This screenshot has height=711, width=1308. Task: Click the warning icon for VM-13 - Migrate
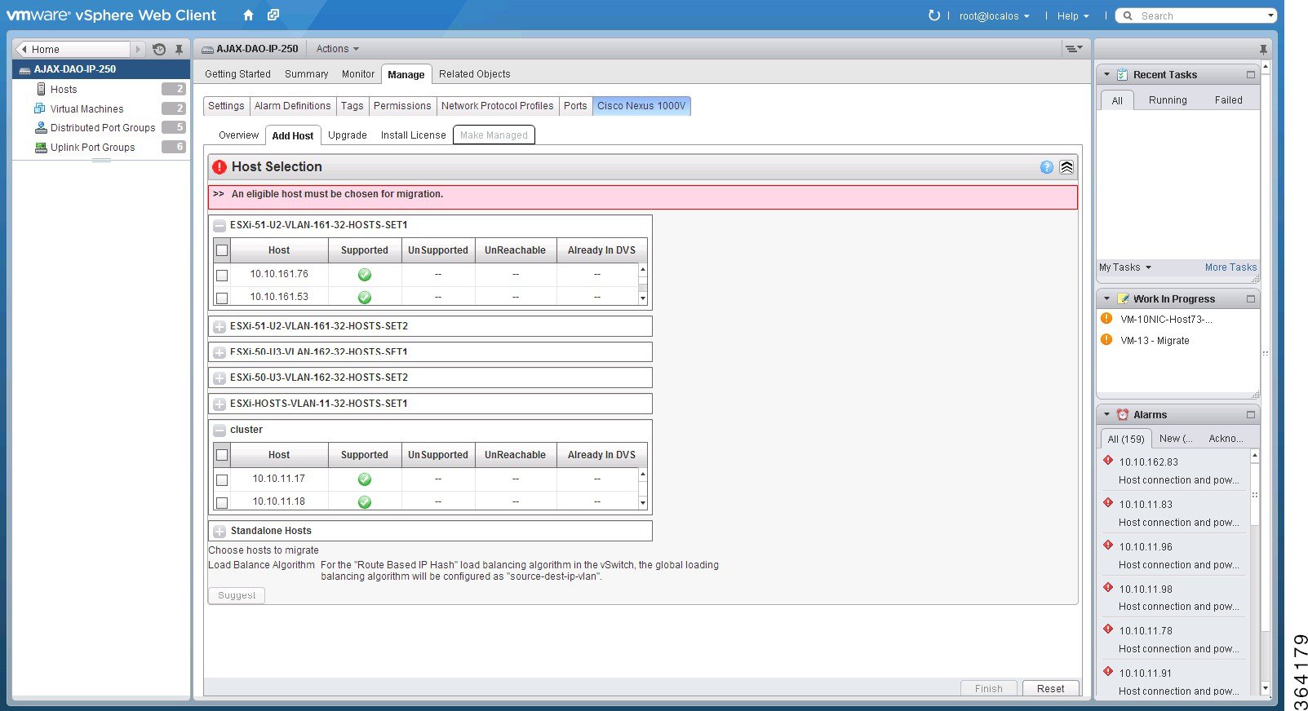1106,340
